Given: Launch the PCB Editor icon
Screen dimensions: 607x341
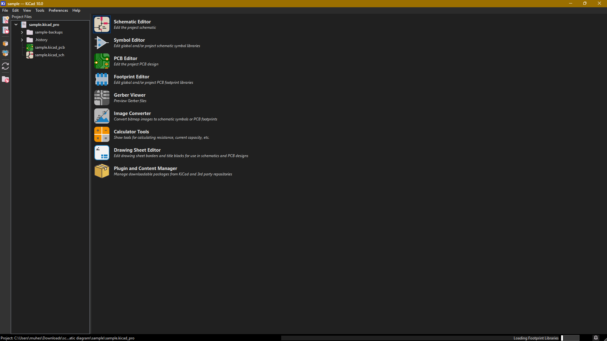Looking at the screenshot, I should click(102, 61).
